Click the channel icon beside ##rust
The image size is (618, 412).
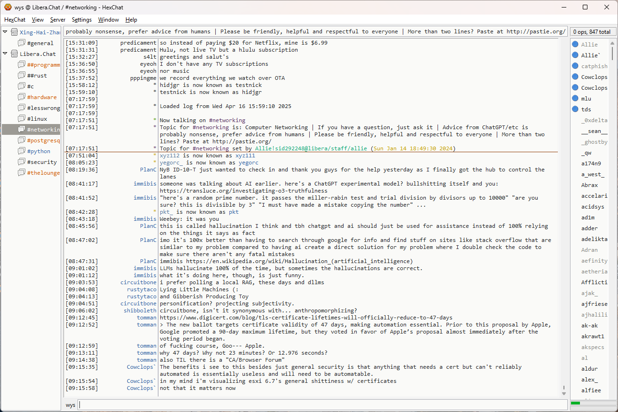22,76
